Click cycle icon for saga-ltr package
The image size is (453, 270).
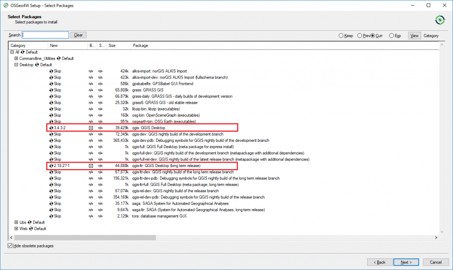point(51,210)
